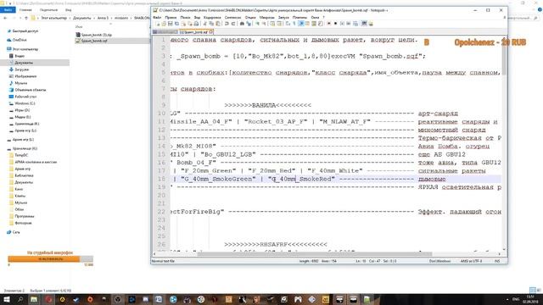This screenshot has width=543, height=305.
Task: Open the Кодировки menu
Action: (212, 17)
